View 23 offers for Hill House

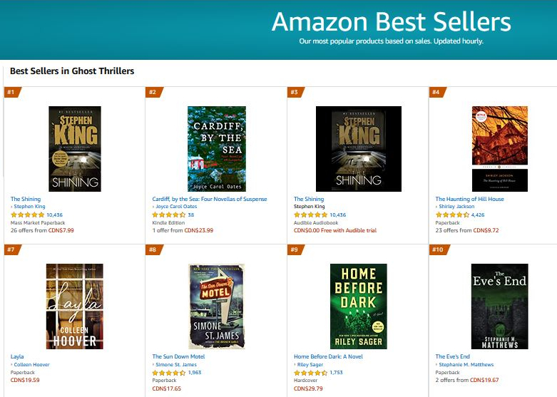461,230
